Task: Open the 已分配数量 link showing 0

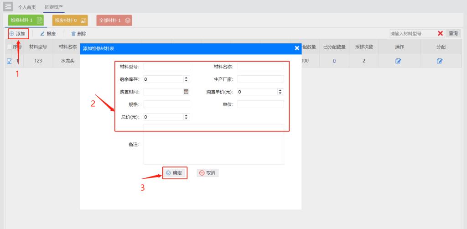Action: click(x=334, y=61)
